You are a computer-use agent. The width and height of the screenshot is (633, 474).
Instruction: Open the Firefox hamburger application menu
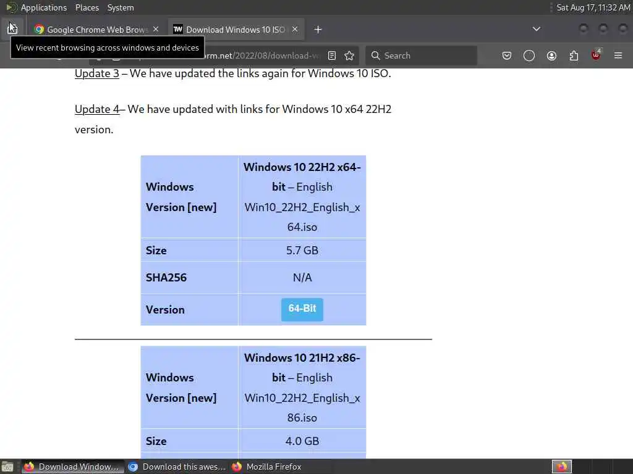[618, 56]
